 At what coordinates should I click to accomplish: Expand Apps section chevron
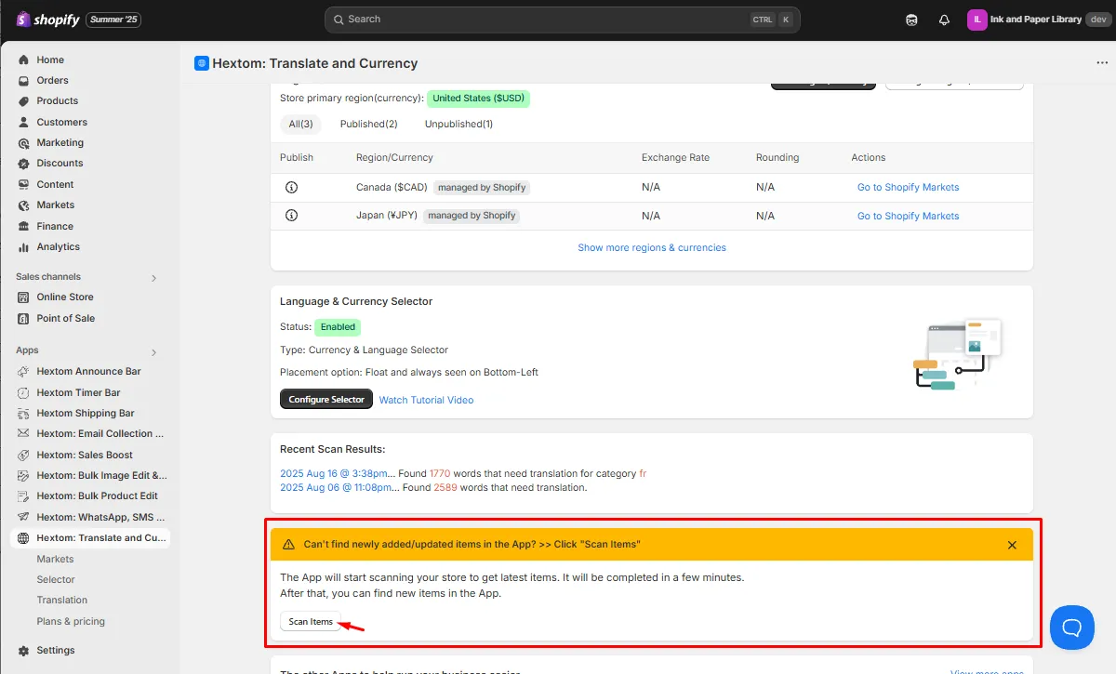pyautogui.click(x=154, y=351)
